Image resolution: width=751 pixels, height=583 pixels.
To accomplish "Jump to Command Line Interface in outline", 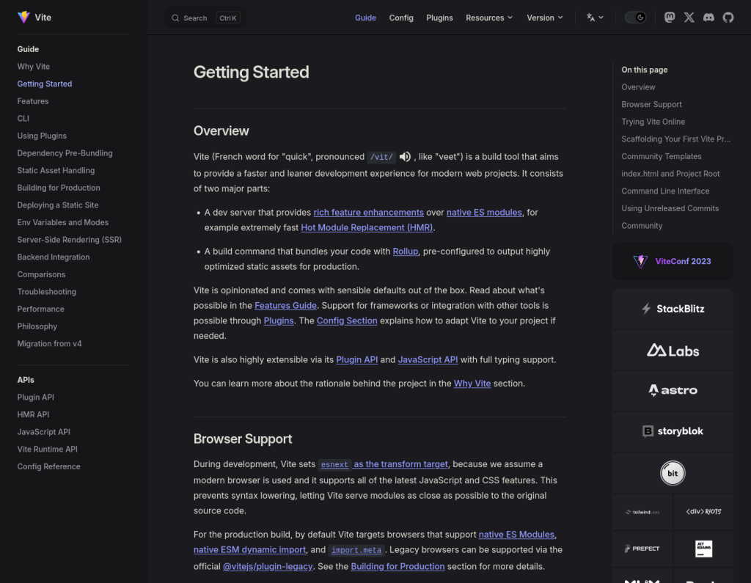I will (x=665, y=191).
